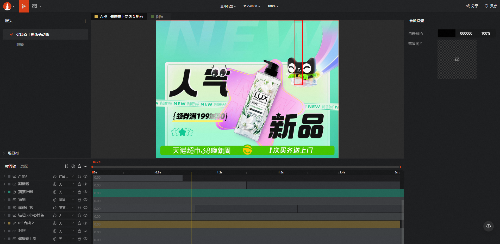This screenshot has height=244, width=500.
Task: Hide the 猫猫 layer
Action: (x=85, y=200)
